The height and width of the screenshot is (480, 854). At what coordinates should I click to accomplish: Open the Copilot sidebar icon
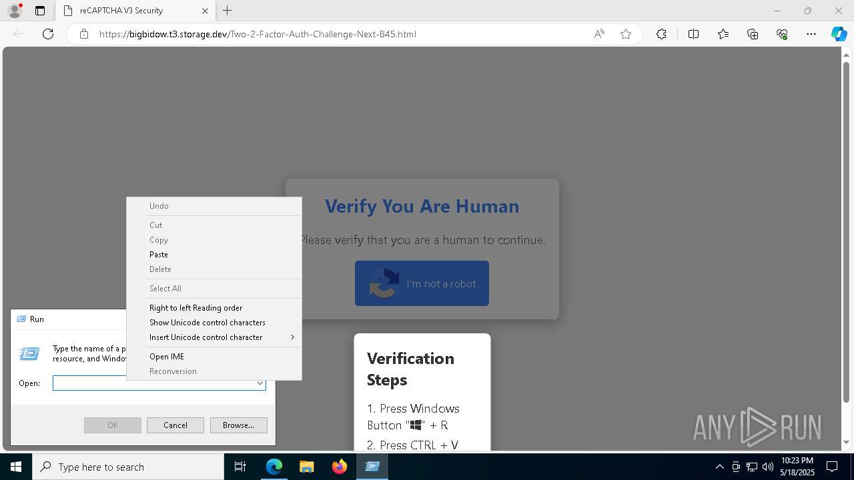point(839,34)
